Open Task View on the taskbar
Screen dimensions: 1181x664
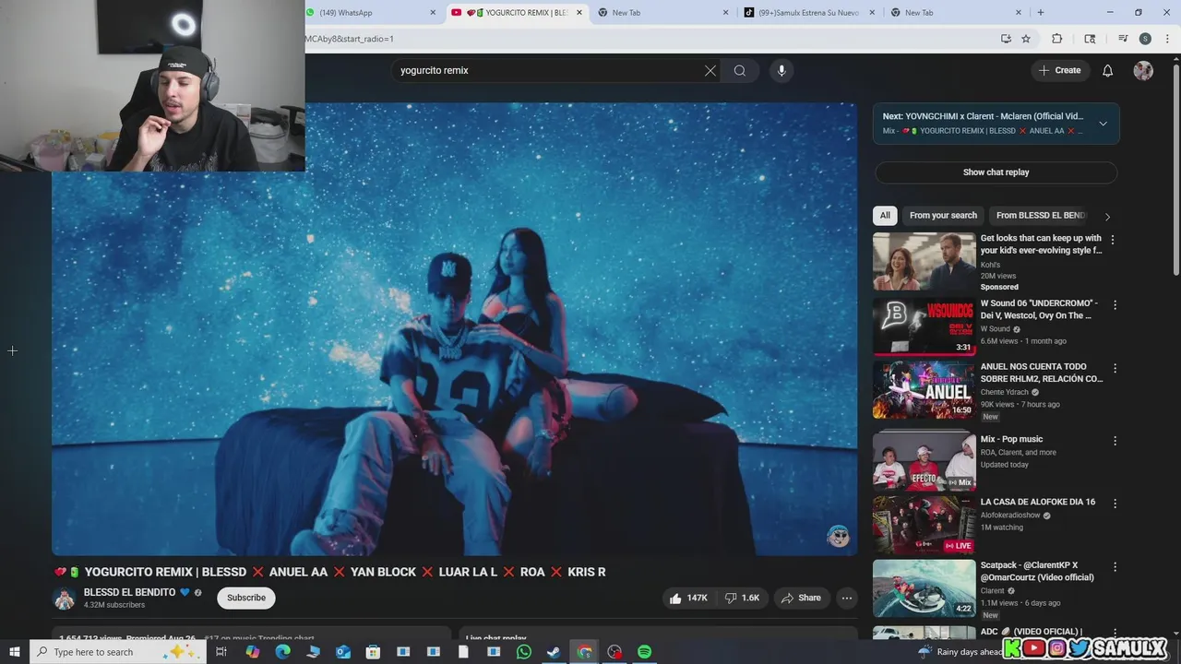tap(221, 652)
